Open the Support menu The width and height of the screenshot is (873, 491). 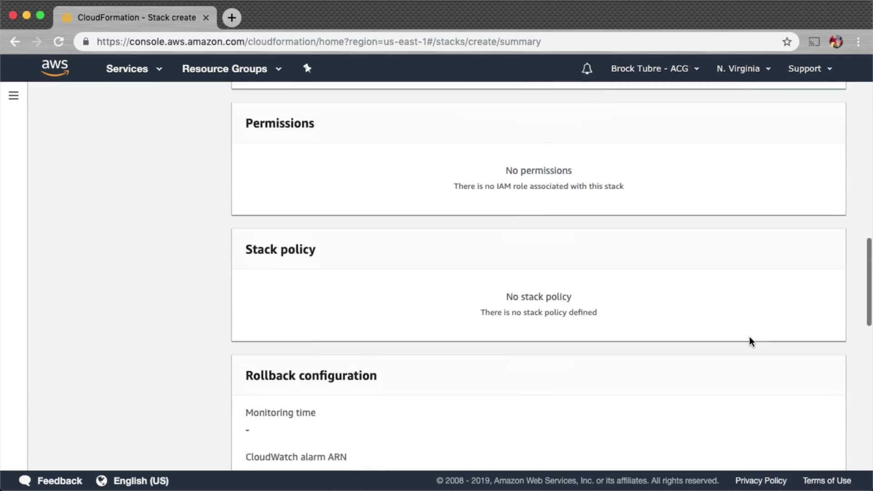[810, 69]
